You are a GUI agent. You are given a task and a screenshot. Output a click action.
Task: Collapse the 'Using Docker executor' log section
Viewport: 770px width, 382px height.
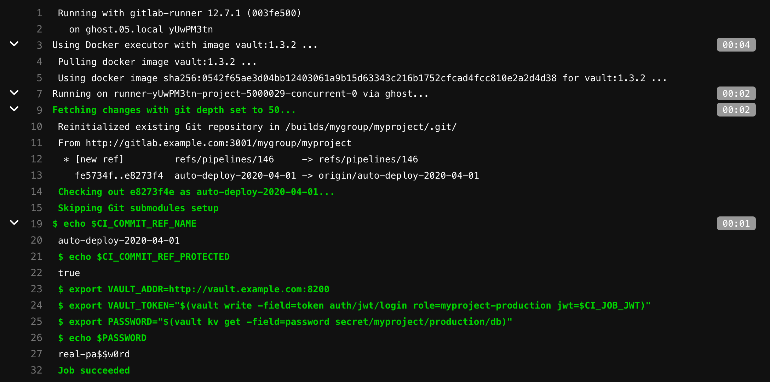coord(14,44)
